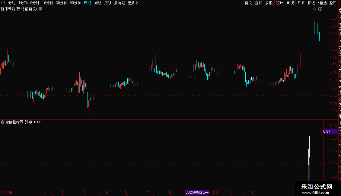The image size is (341, 196).
Task: Open the 画线 drawing tools
Action: (x=290, y=3)
